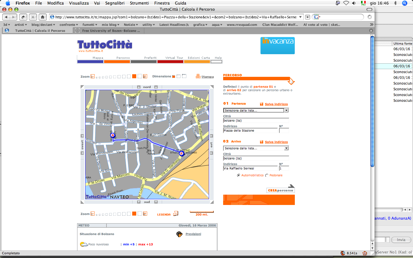Click the end marker P on the map
Screen dimensions: 413x258
click(181, 154)
